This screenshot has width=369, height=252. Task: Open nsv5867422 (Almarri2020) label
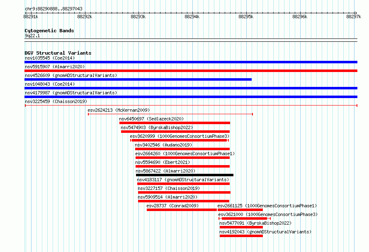point(165,171)
